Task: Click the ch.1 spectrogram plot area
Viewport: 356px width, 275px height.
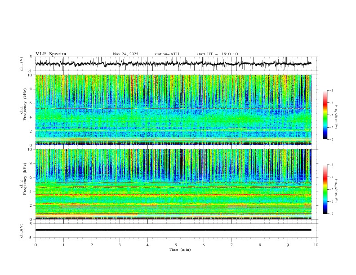Action: (173, 110)
